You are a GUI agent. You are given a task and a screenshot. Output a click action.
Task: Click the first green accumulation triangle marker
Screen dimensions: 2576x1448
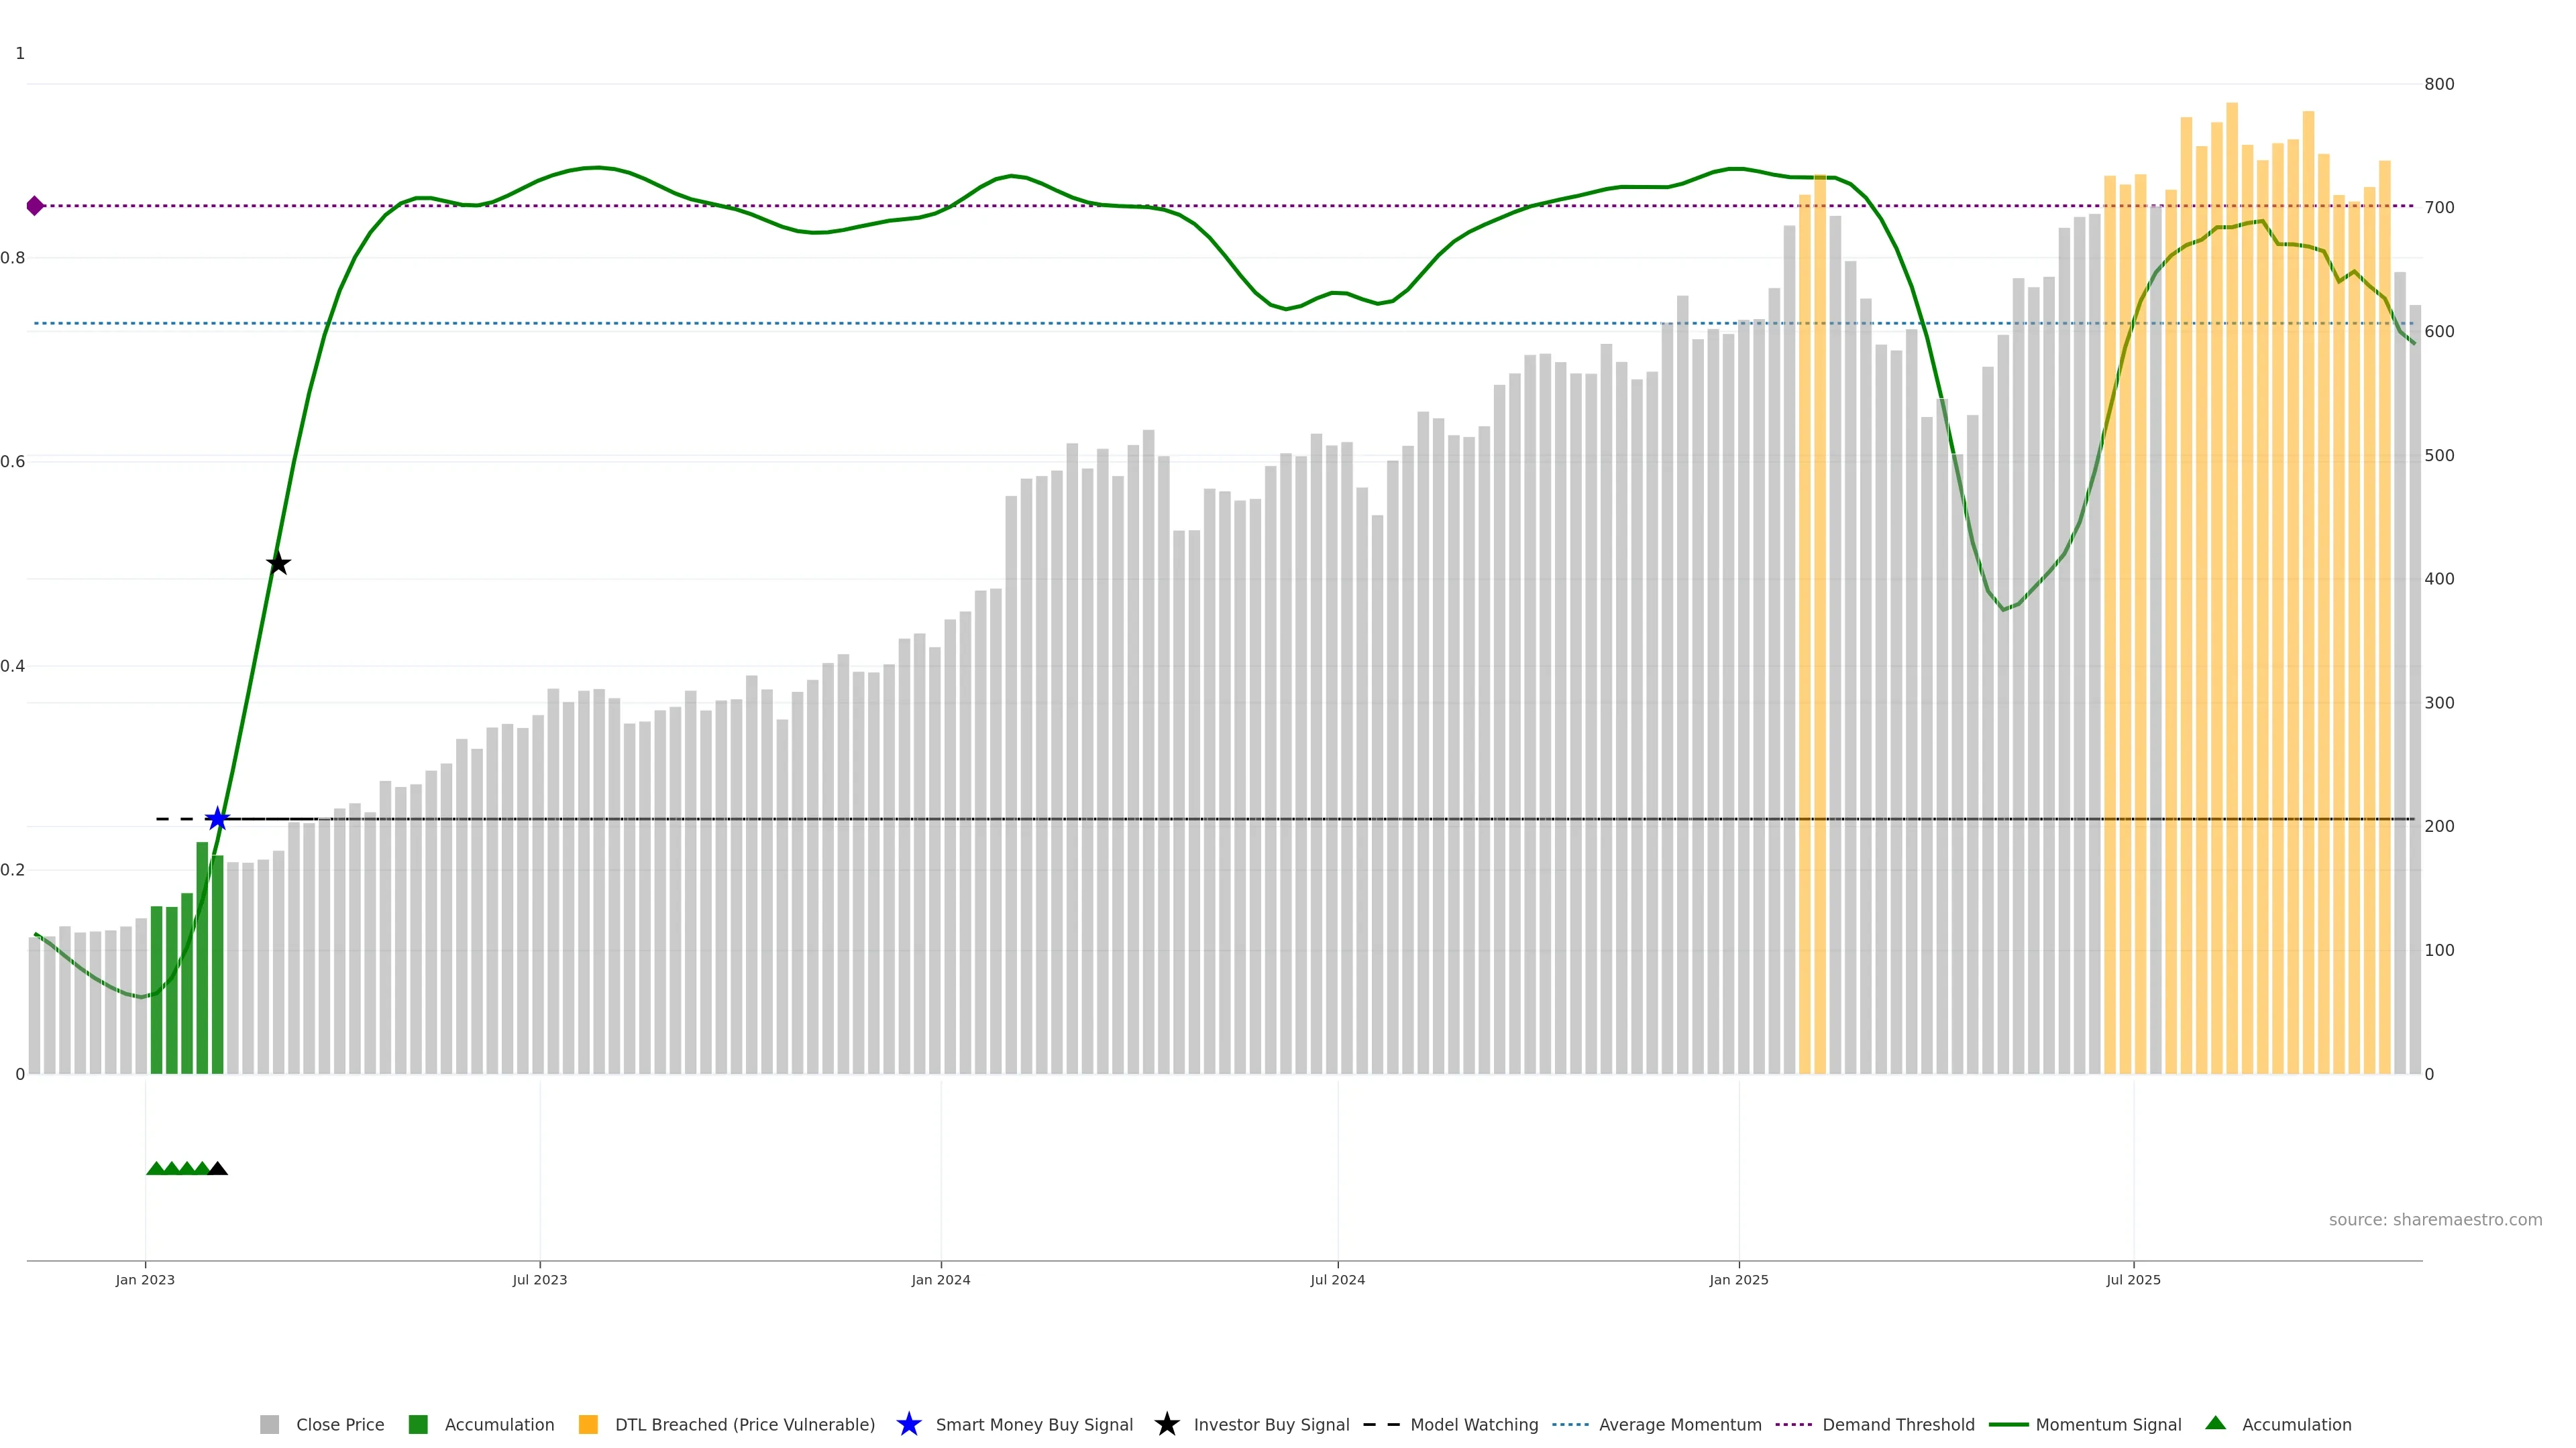coord(156,1168)
